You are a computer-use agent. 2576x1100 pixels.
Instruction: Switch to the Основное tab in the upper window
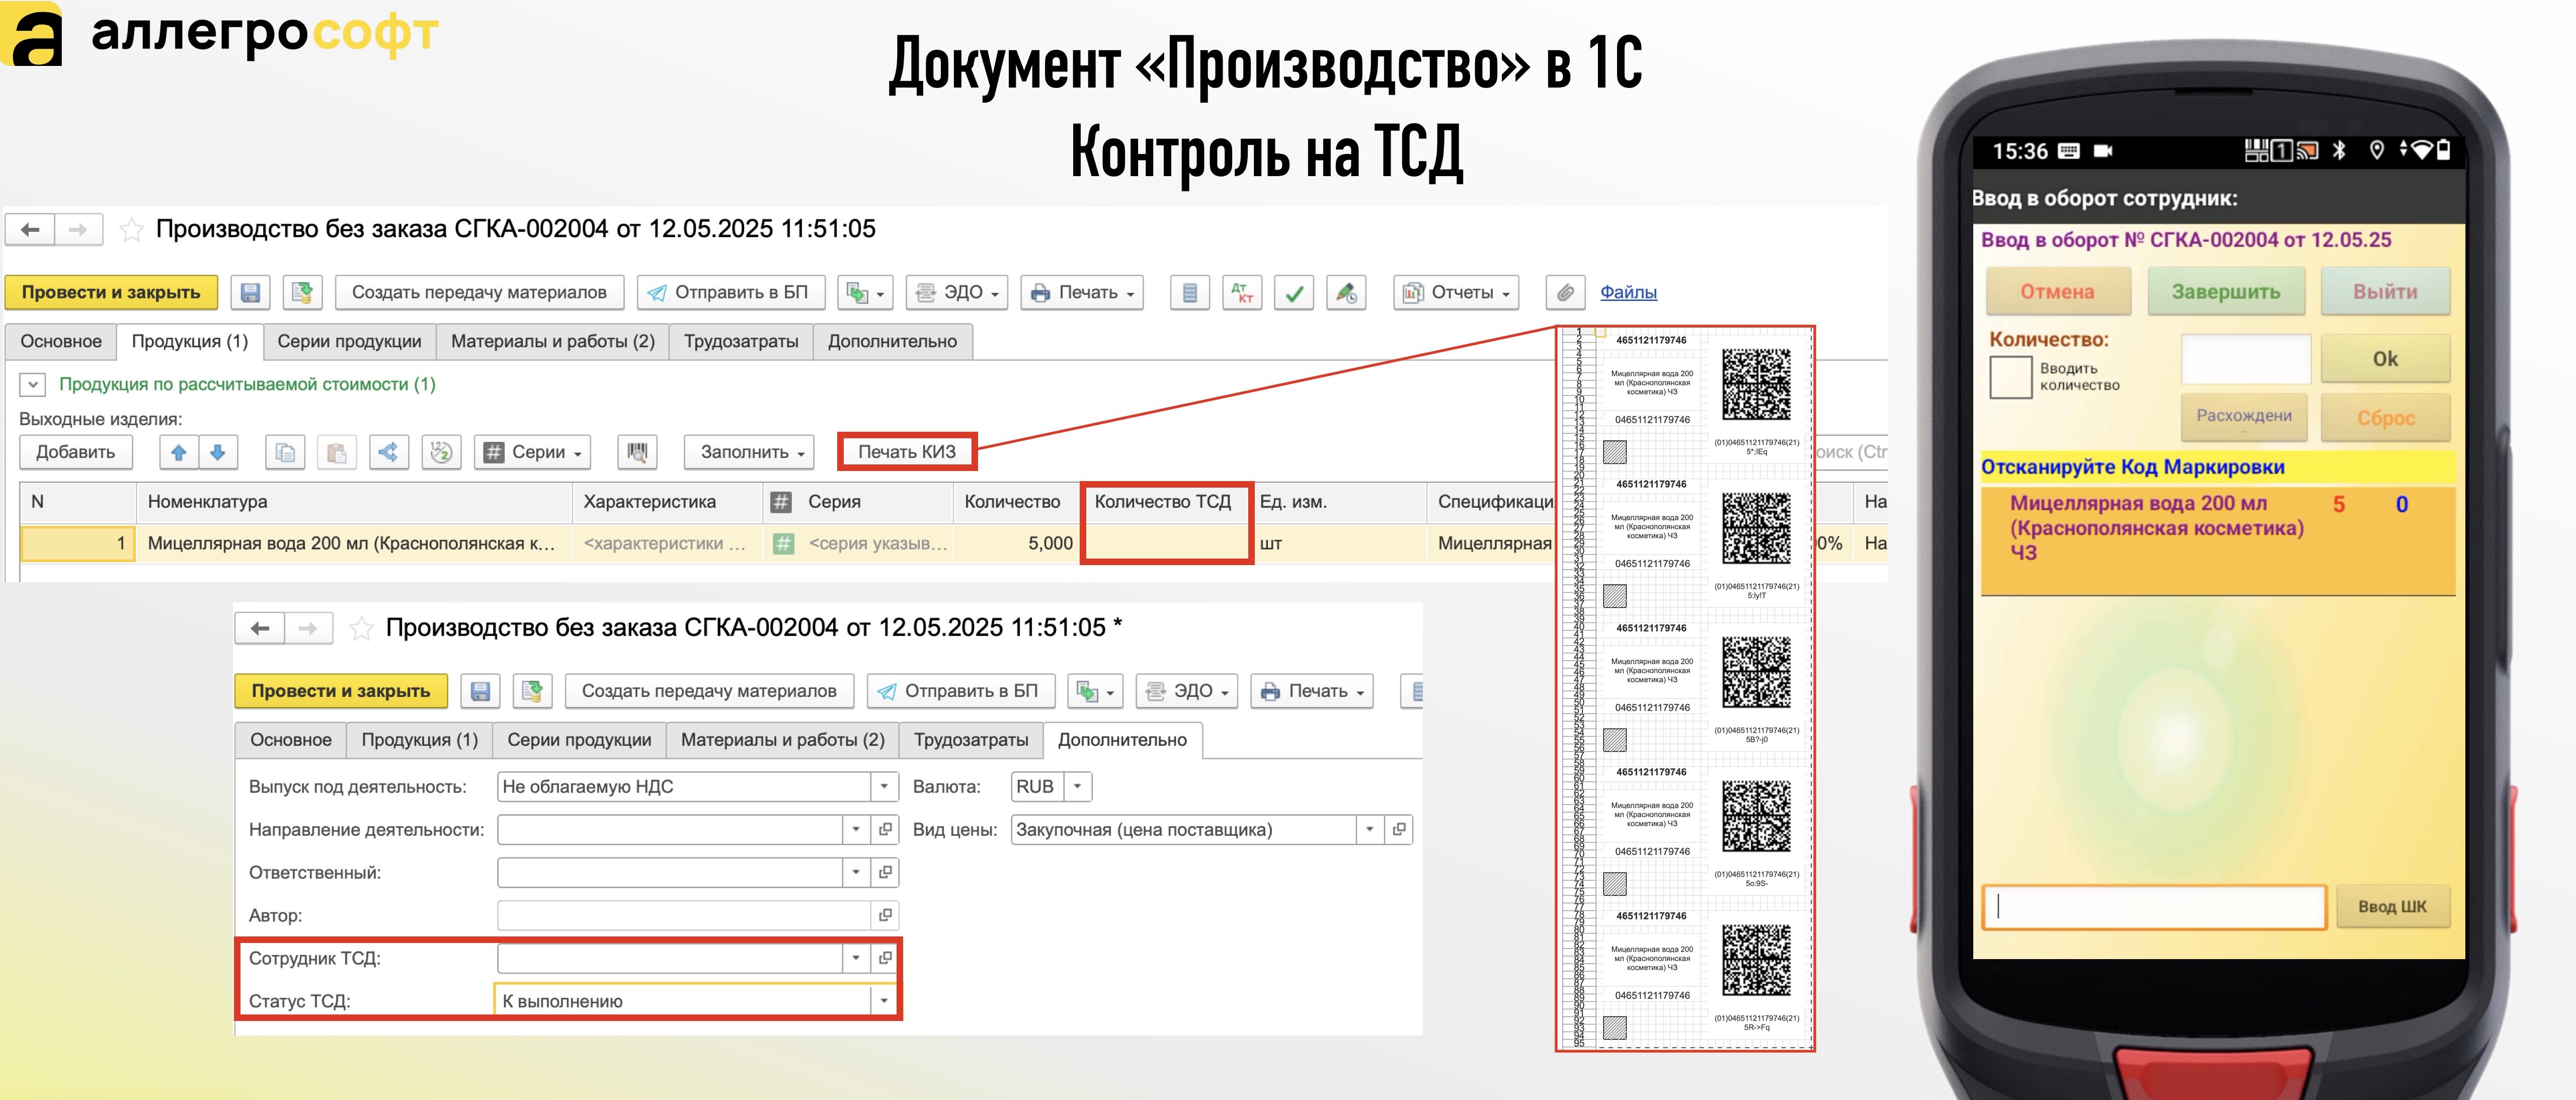[x=61, y=342]
